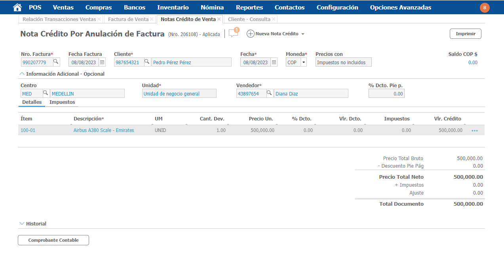Click the Cliente search magnifier icon
The height and width of the screenshot is (256, 504).
tap(146, 62)
